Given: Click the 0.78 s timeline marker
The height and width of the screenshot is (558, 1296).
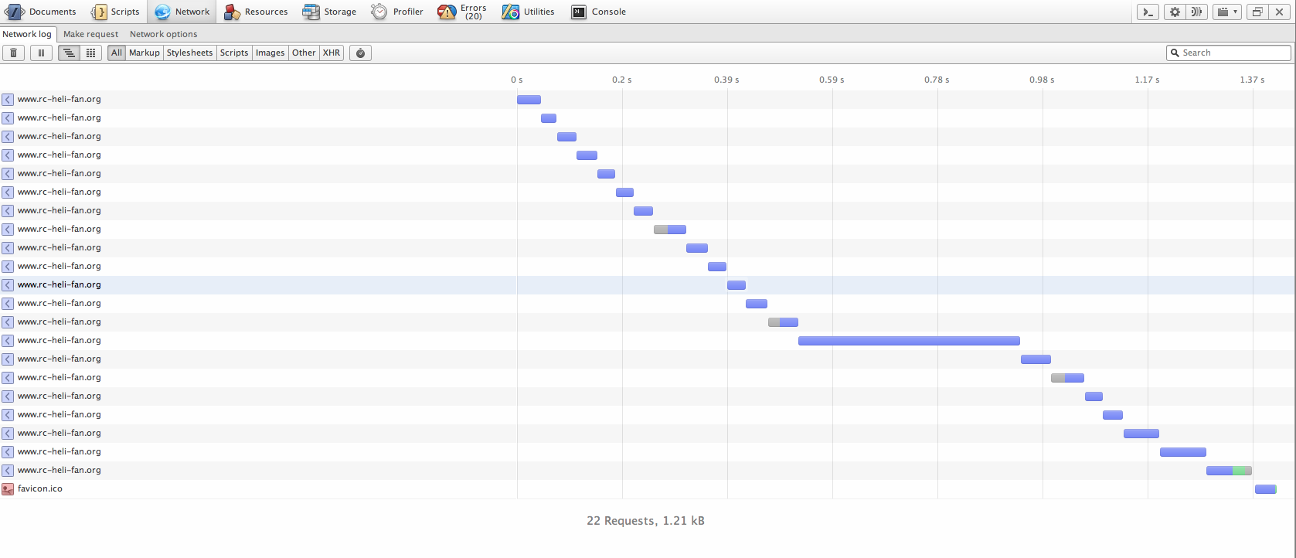Looking at the screenshot, I should coord(937,80).
